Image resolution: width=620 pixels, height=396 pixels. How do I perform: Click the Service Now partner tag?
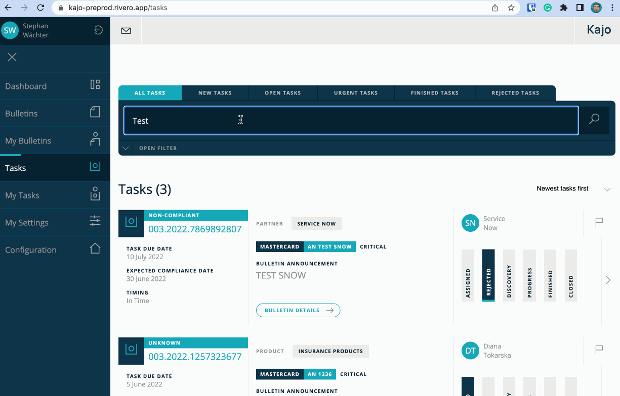pos(316,224)
